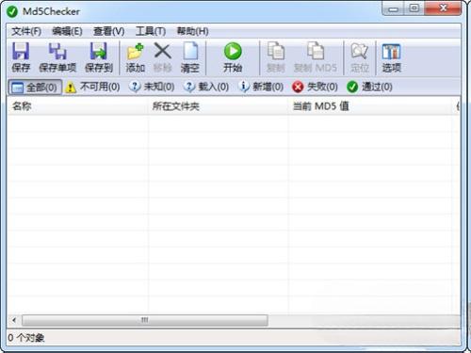Select the 未知(0) filter
Image resolution: width=471 pixels, height=353 pixels.
(152, 87)
